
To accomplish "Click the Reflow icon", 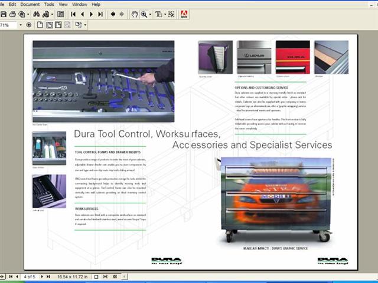I will tap(67, 25).
